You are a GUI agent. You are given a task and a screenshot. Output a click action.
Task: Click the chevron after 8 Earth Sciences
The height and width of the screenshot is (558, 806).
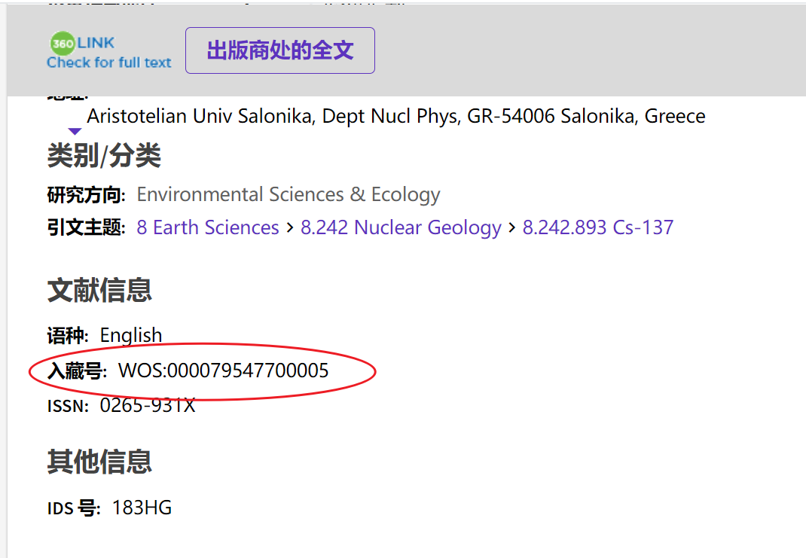tap(290, 227)
